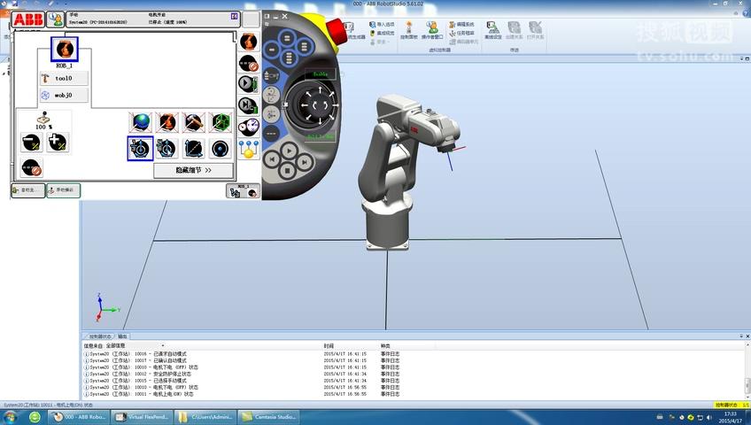Select the Base coordinate system robot icon
751x425 pixels.
[166, 122]
